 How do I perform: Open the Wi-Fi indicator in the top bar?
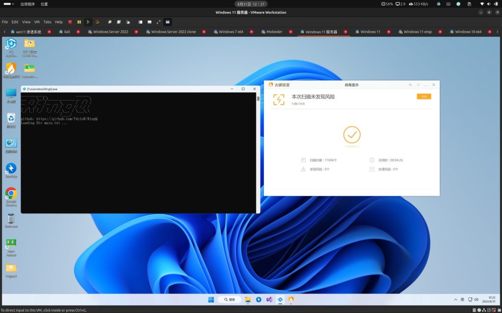tap(482, 4)
